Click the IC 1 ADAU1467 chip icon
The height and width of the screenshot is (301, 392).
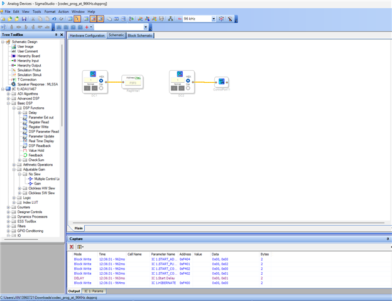(8, 89)
